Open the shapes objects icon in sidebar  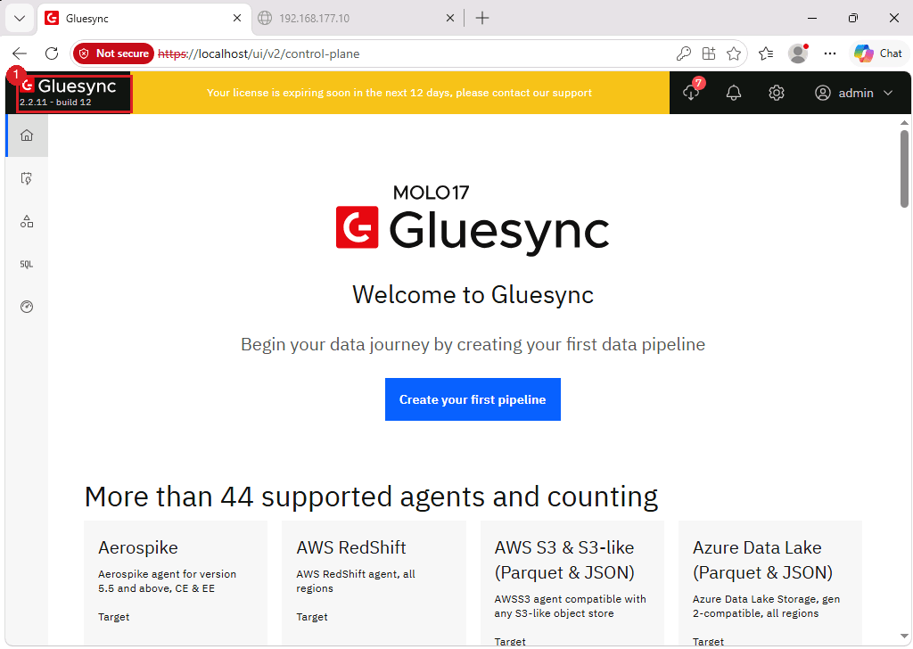click(x=27, y=222)
